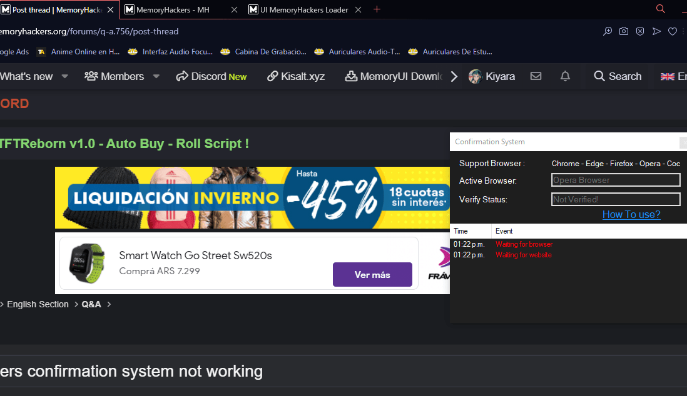Select the Waiting for browser log entry
Screen dimensions: 687x396
click(x=524, y=244)
